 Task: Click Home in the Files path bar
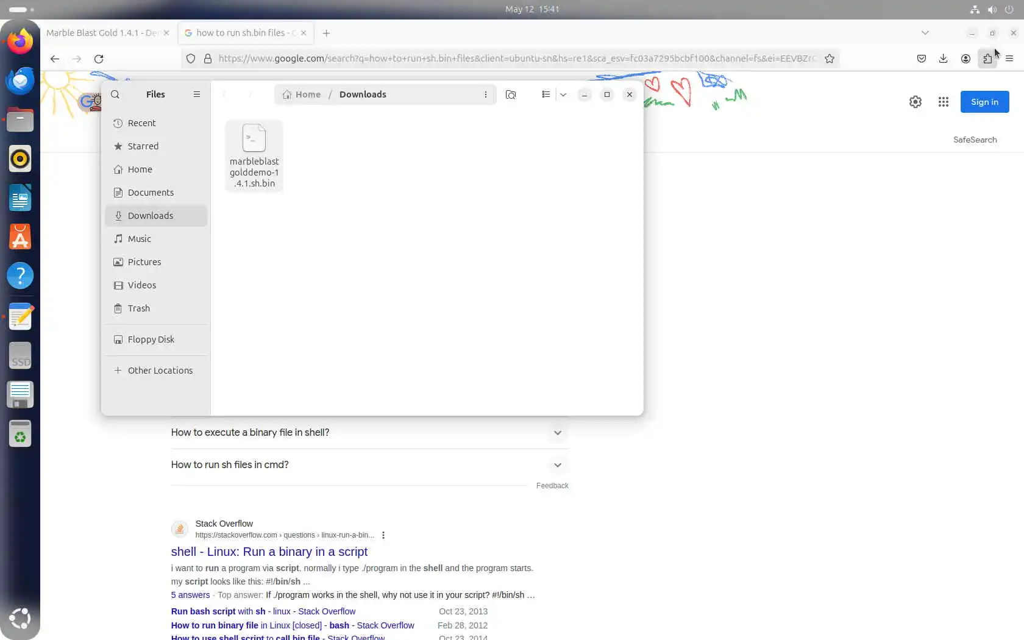[x=302, y=94]
